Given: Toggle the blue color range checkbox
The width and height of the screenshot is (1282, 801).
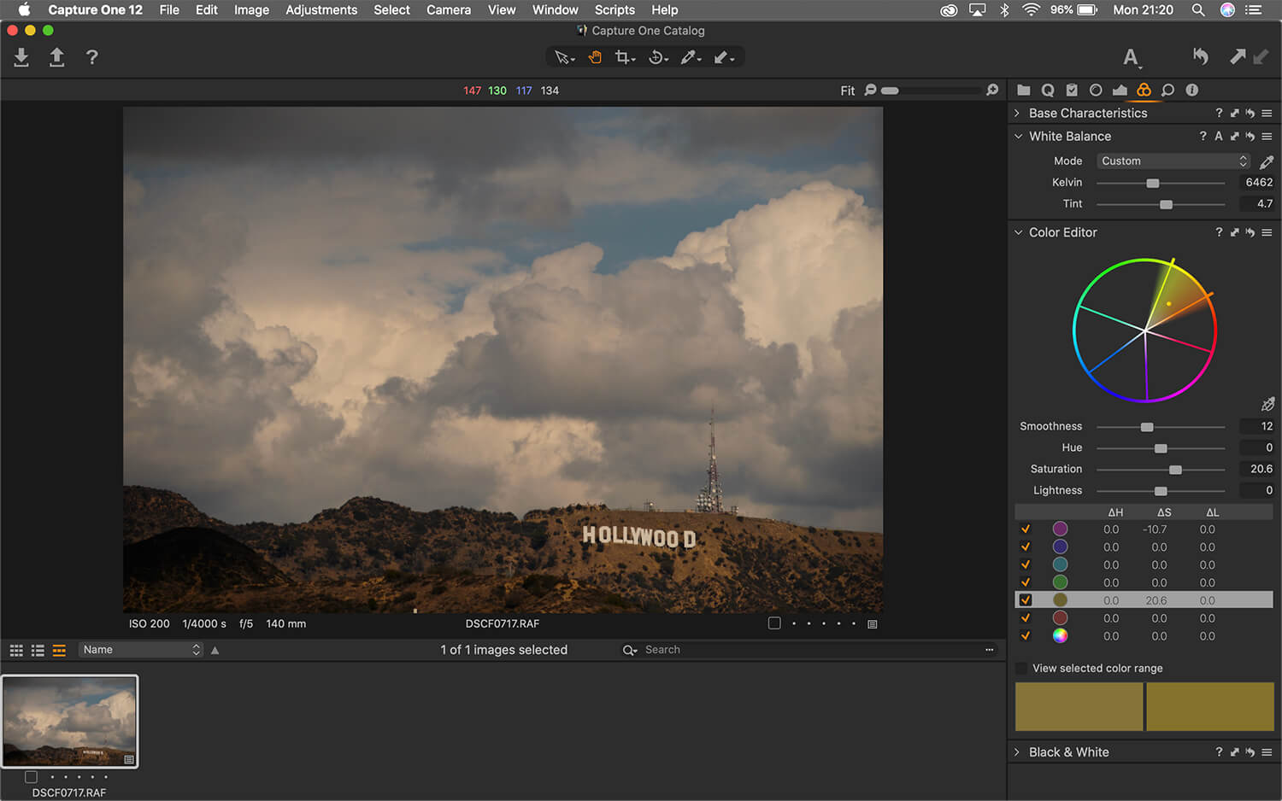Looking at the screenshot, I should (x=1026, y=547).
